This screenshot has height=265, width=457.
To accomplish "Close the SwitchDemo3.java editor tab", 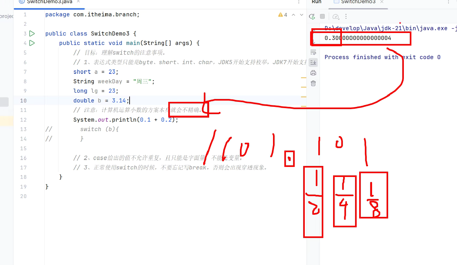I will pyautogui.click(x=78, y=2).
